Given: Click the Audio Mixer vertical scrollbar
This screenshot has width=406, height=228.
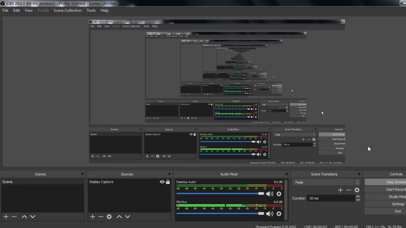Looking at the screenshot, I should point(286,199).
